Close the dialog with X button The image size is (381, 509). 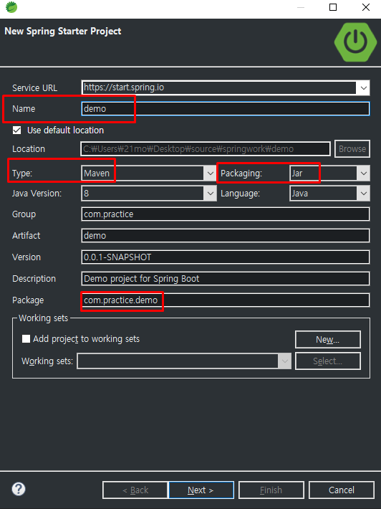pos(366,7)
